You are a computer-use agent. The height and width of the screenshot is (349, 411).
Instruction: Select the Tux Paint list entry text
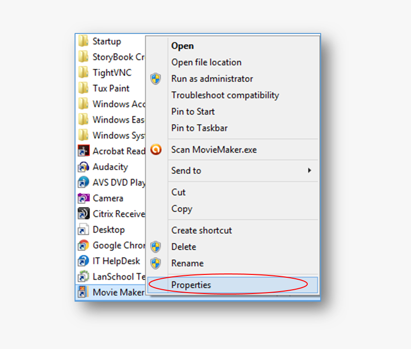tap(111, 88)
